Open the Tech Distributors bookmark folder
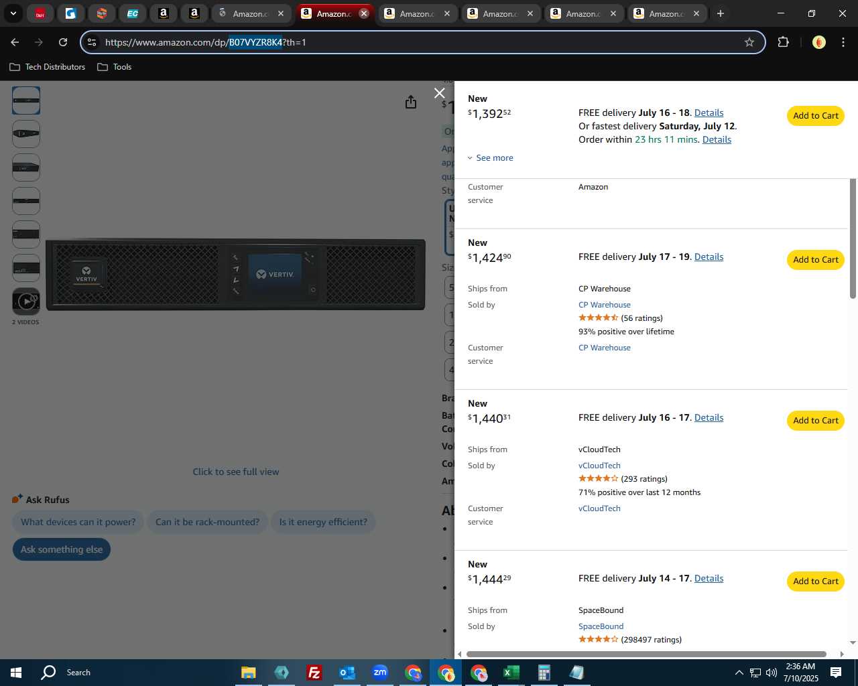 pos(48,67)
